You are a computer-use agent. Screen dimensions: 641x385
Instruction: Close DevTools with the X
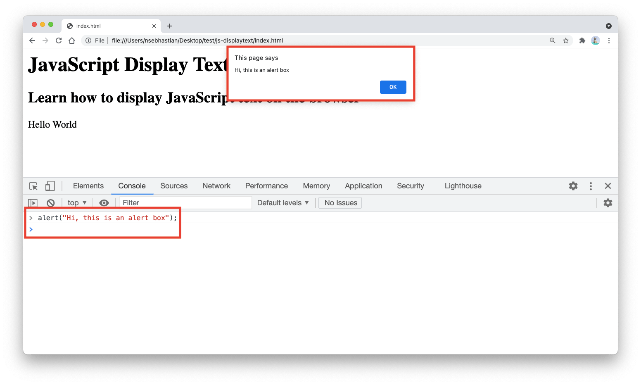pos(608,186)
